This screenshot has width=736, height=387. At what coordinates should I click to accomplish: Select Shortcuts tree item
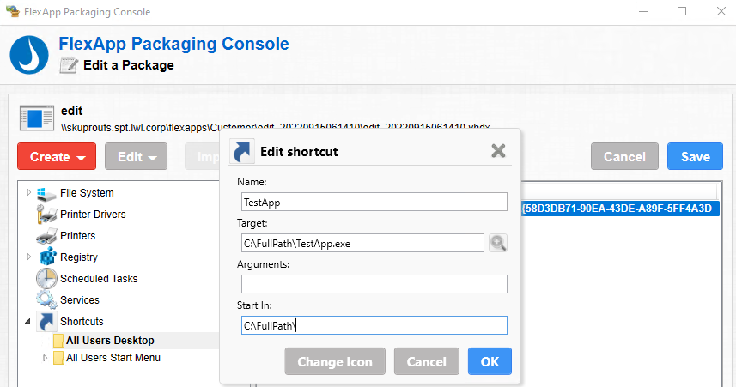(82, 322)
